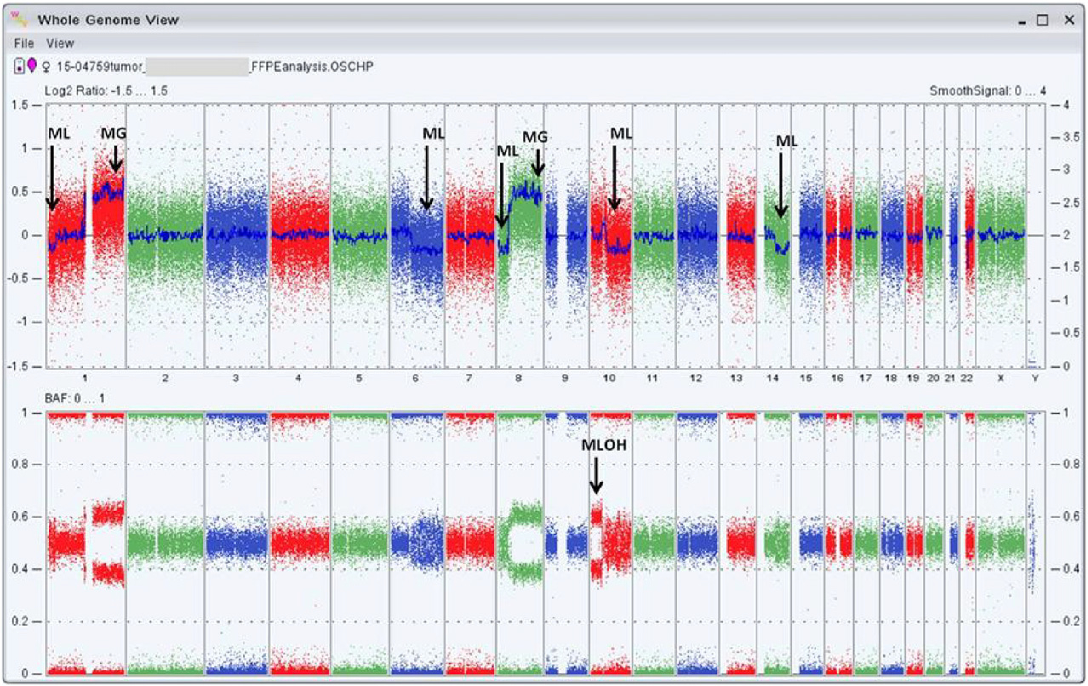Screen dimensions: 1088x686
Task: Click the female gender symbol icon
Action: [46, 67]
